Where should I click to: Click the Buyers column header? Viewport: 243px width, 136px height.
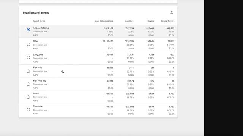coord(151,21)
